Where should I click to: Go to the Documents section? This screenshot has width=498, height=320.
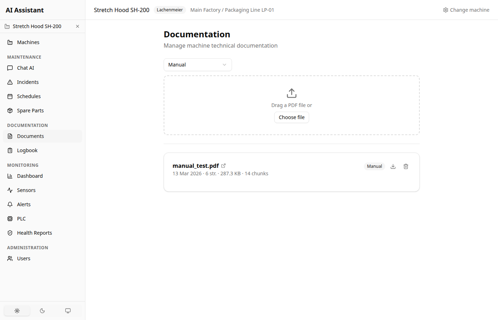click(x=30, y=136)
